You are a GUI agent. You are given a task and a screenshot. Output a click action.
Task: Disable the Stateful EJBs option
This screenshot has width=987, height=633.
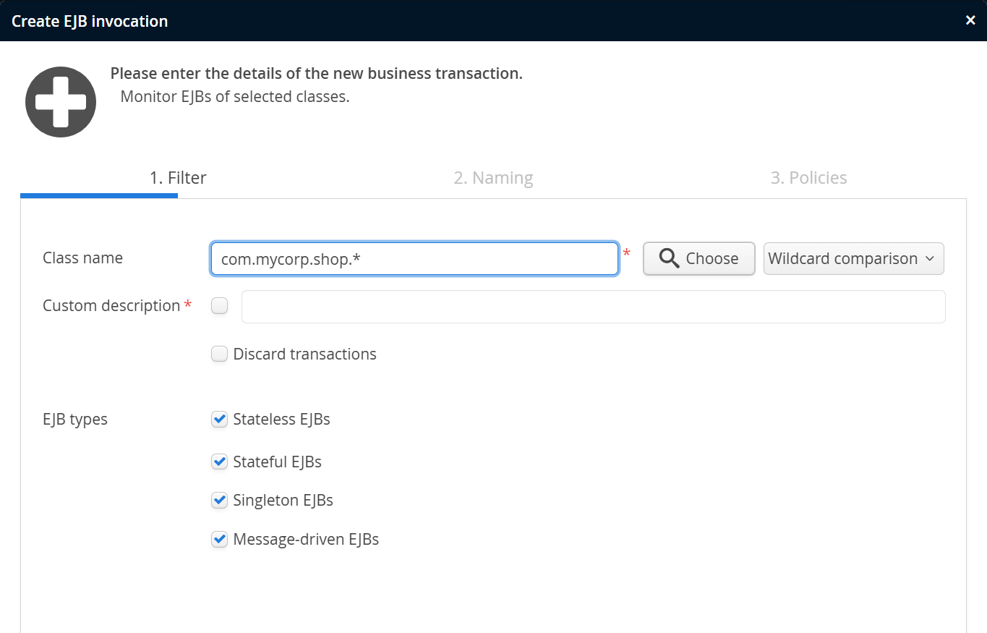(x=219, y=462)
